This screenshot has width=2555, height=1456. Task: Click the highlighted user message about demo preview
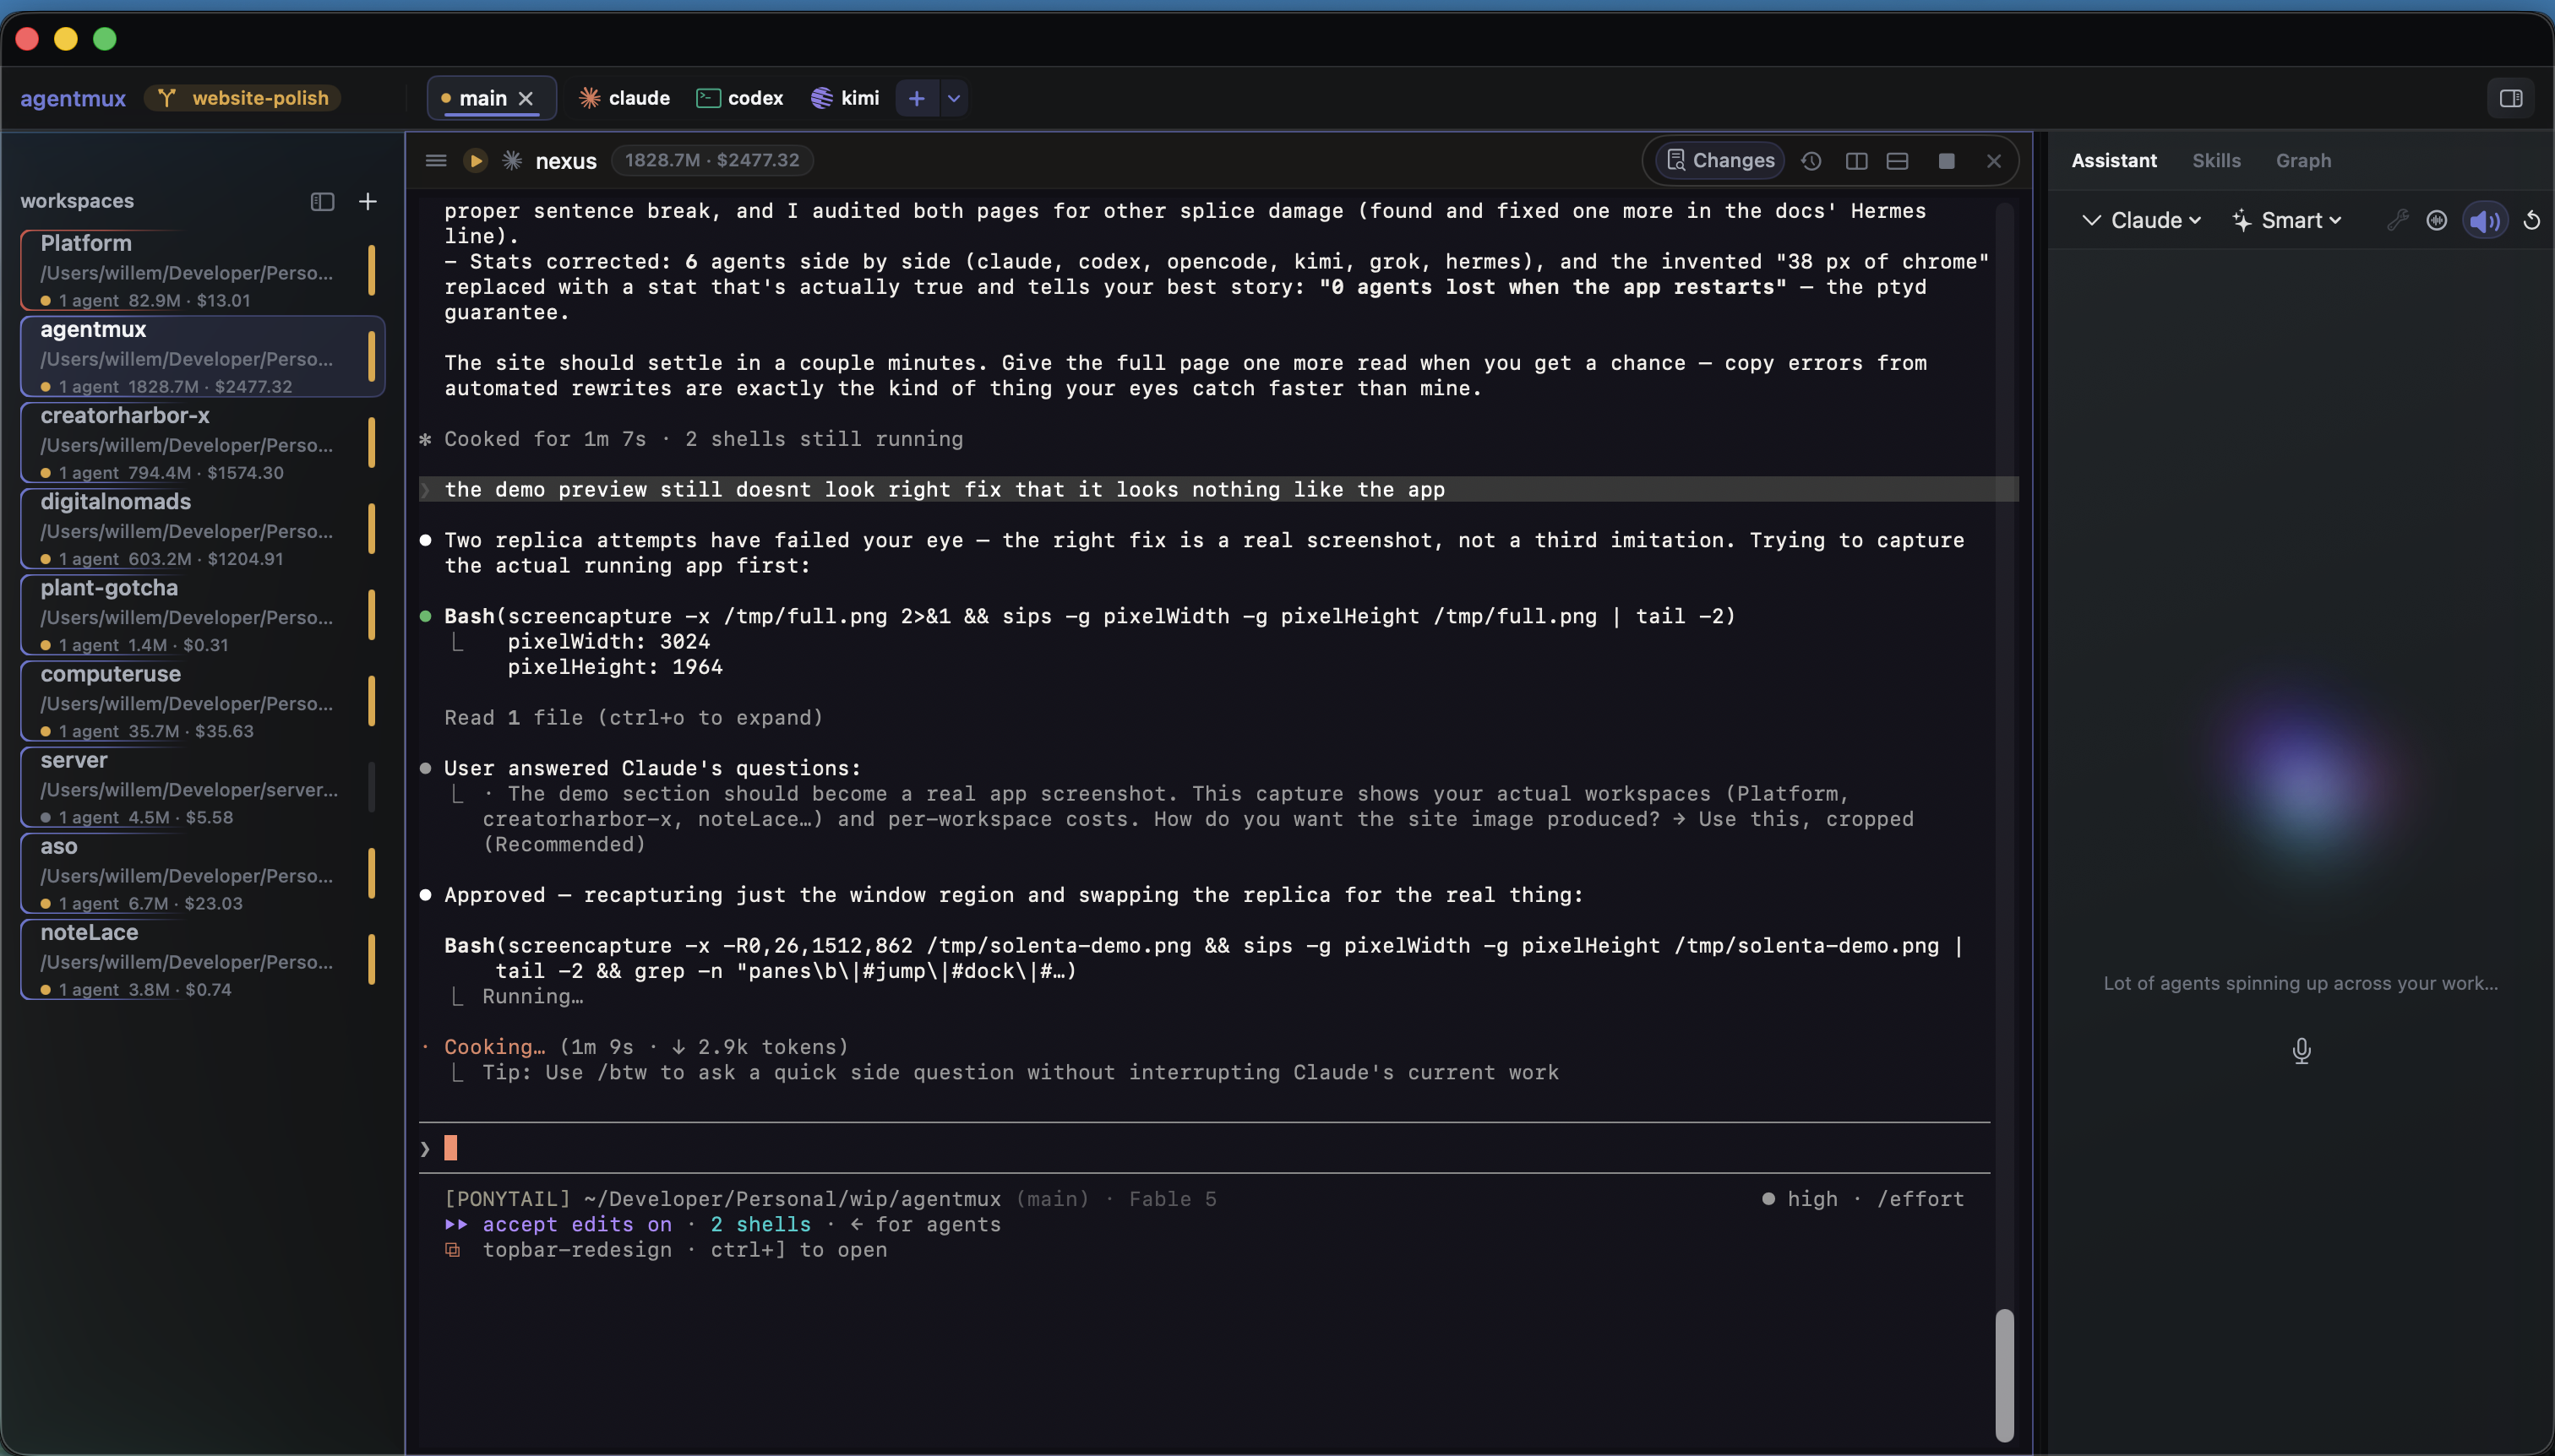[x=1218, y=489]
